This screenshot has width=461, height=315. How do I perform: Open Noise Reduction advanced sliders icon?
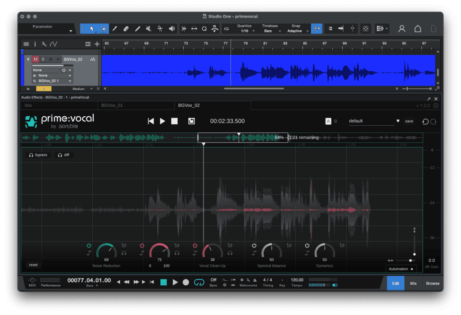click(124, 245)
